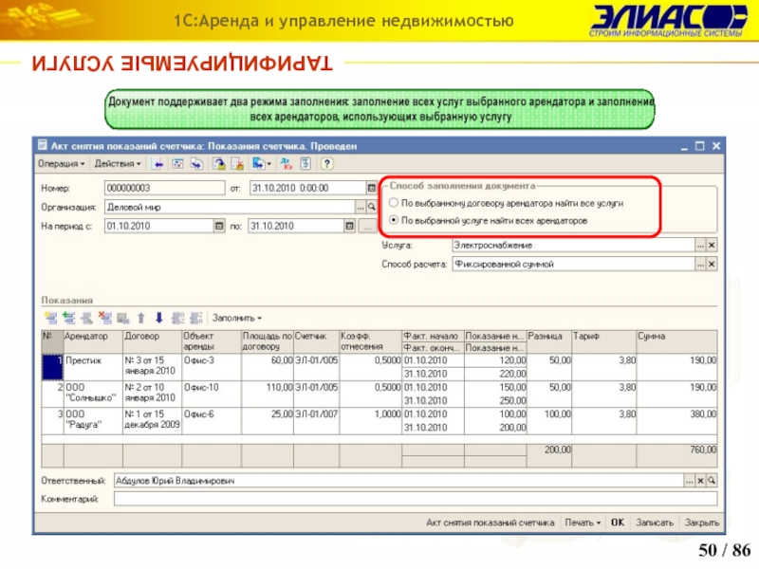Move the row down with the blue down arrow
This screenshot has height=569, width=759.
coord(159,318)
